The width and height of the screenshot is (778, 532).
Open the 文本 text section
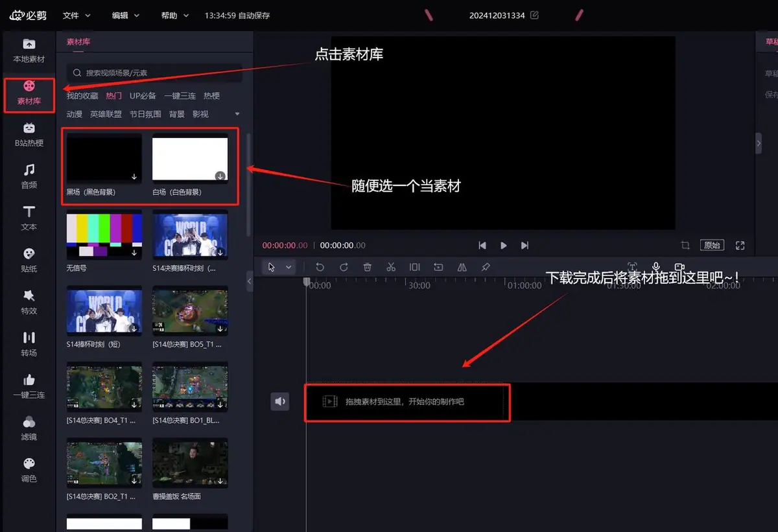(29, 218)
